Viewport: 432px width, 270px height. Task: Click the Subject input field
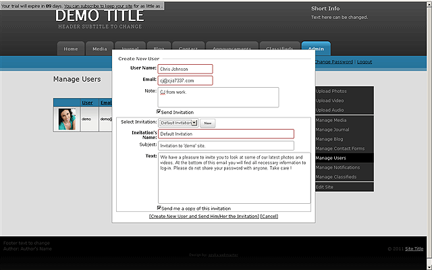coord(226,145)
